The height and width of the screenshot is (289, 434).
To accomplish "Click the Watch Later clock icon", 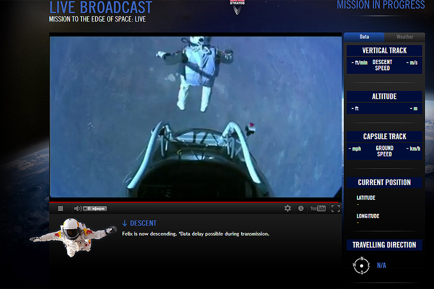I will pyautogui.click(x=301, y=208).
